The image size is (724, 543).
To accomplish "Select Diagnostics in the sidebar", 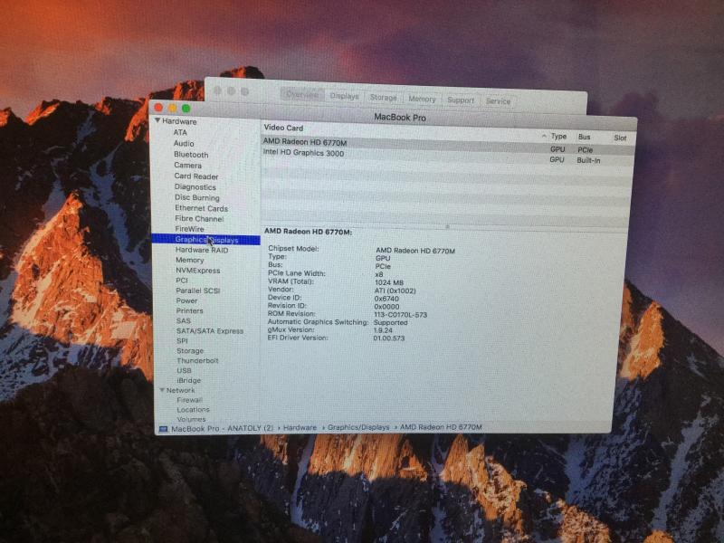I will [195, 187].
